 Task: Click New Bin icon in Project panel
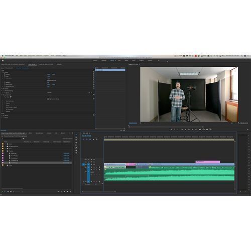[x=64, y=192]
